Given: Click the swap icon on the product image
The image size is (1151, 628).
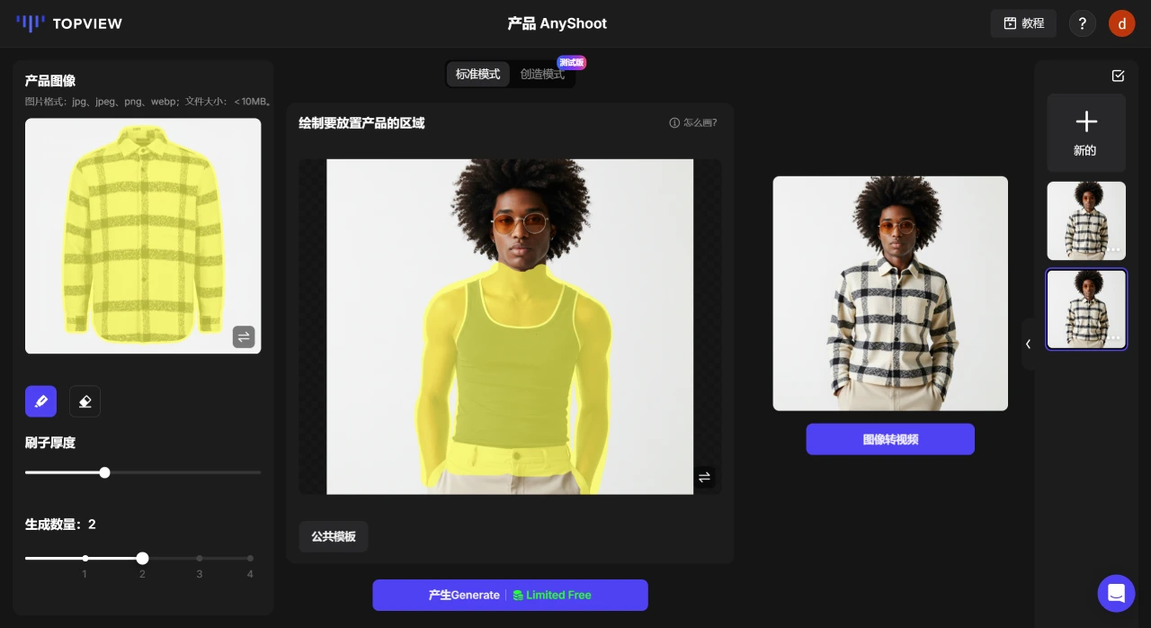Looking at the screenshot, I should [244, 336].
